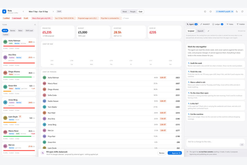Image resolution: width=247 pixels, height=165 pixels.
Task: Open the Agent tab
Action: coord(192,24)
